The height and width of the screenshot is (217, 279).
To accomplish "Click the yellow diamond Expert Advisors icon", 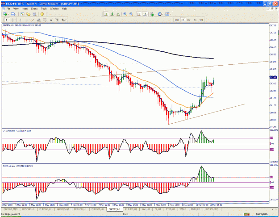I will (42, 14).
